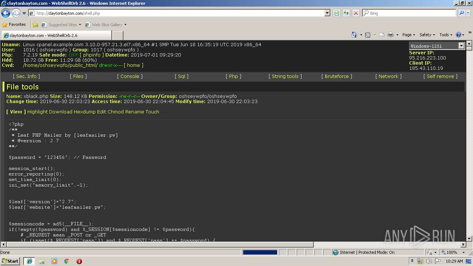Click the 10:29 AM taskbar clock
Image resolution: width=473 pixels, height=266 pixels.
coord(454,261)
